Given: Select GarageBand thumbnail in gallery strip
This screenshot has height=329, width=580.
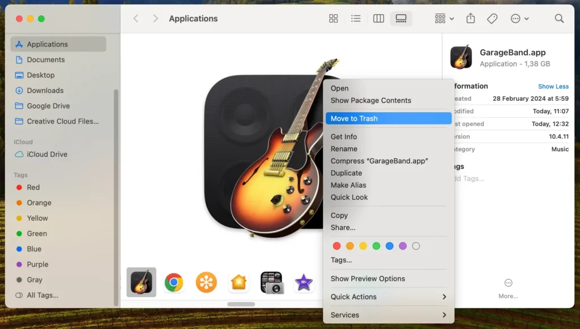Looking at the screenshot, I should click(141, 282).
